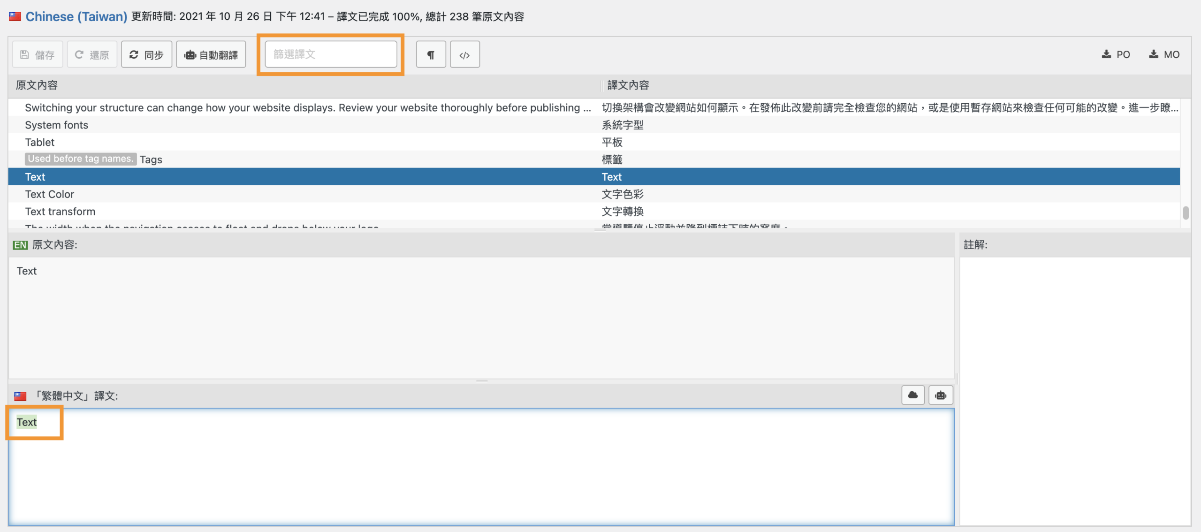Select the 'System fonts' source row

point(56,125)
